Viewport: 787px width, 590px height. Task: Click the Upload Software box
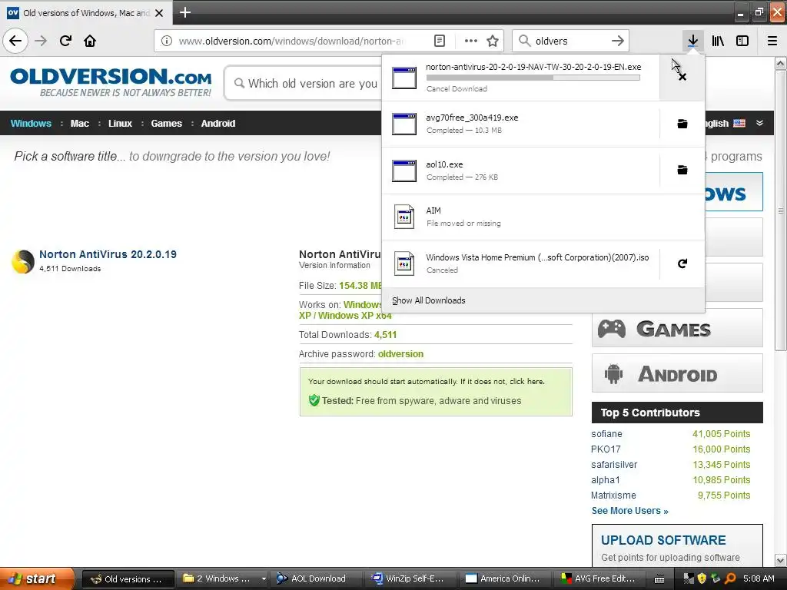pyautogui.click(x=677, y=545)
